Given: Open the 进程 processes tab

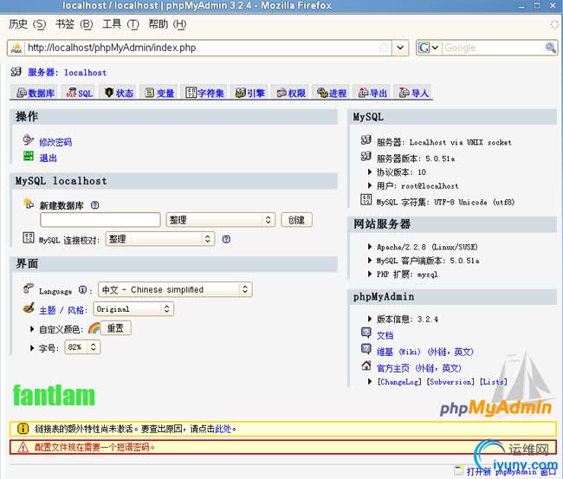Looking at the screenshot, I should [332, 93].
